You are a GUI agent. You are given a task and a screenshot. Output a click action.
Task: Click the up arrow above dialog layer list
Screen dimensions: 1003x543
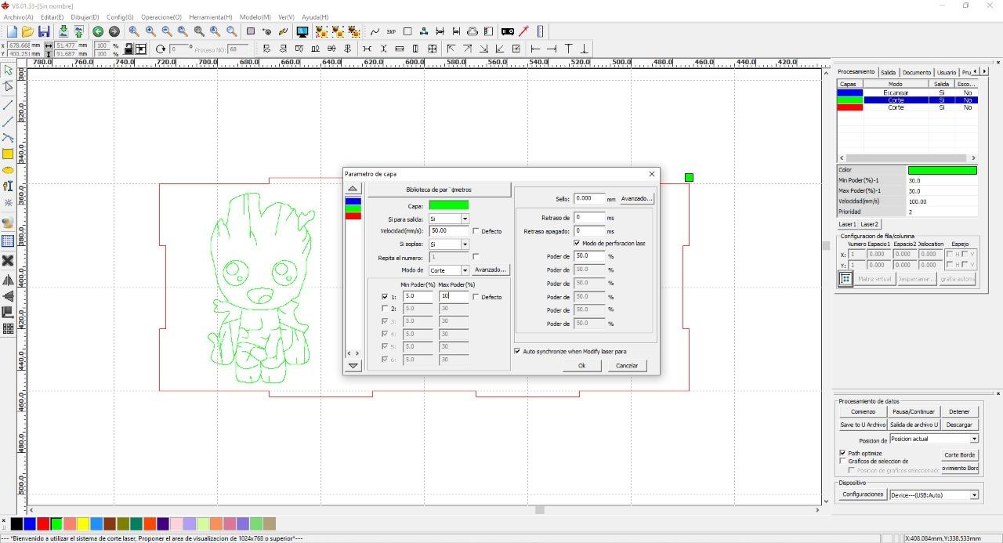(x=353, y=189)
